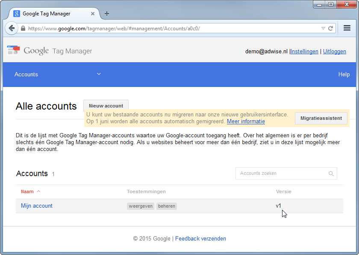
Task: Expand the Accounts navigation dropdown
Action: pyautogui.click(x=99, y=74)
